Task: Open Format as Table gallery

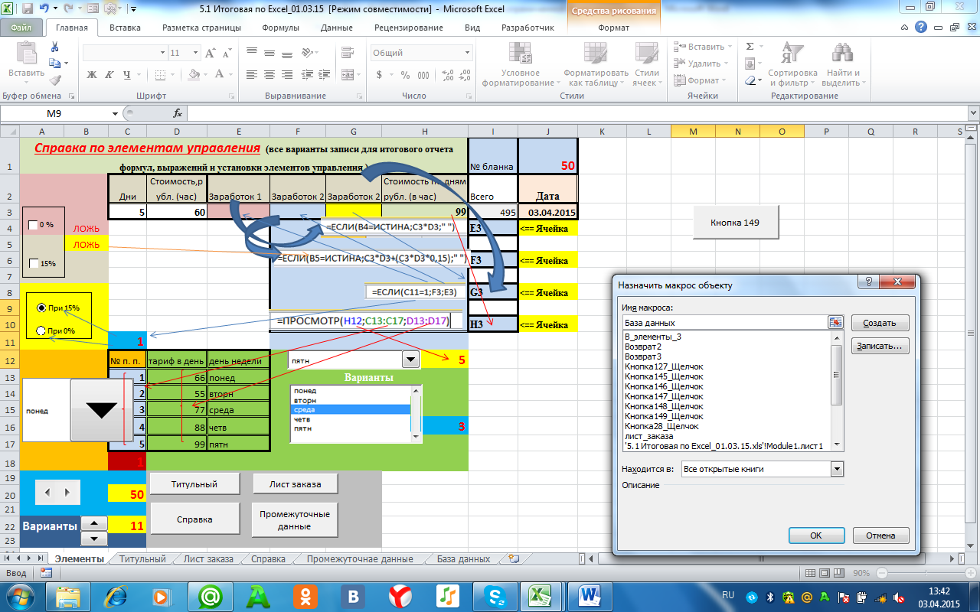Action: (595, 53)
